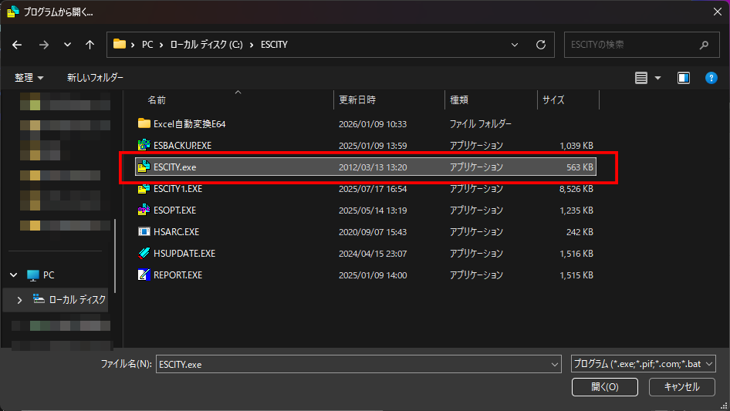Create a folder with 新しいフォルダー
The image size is (730, 411).
coord(95,78)
